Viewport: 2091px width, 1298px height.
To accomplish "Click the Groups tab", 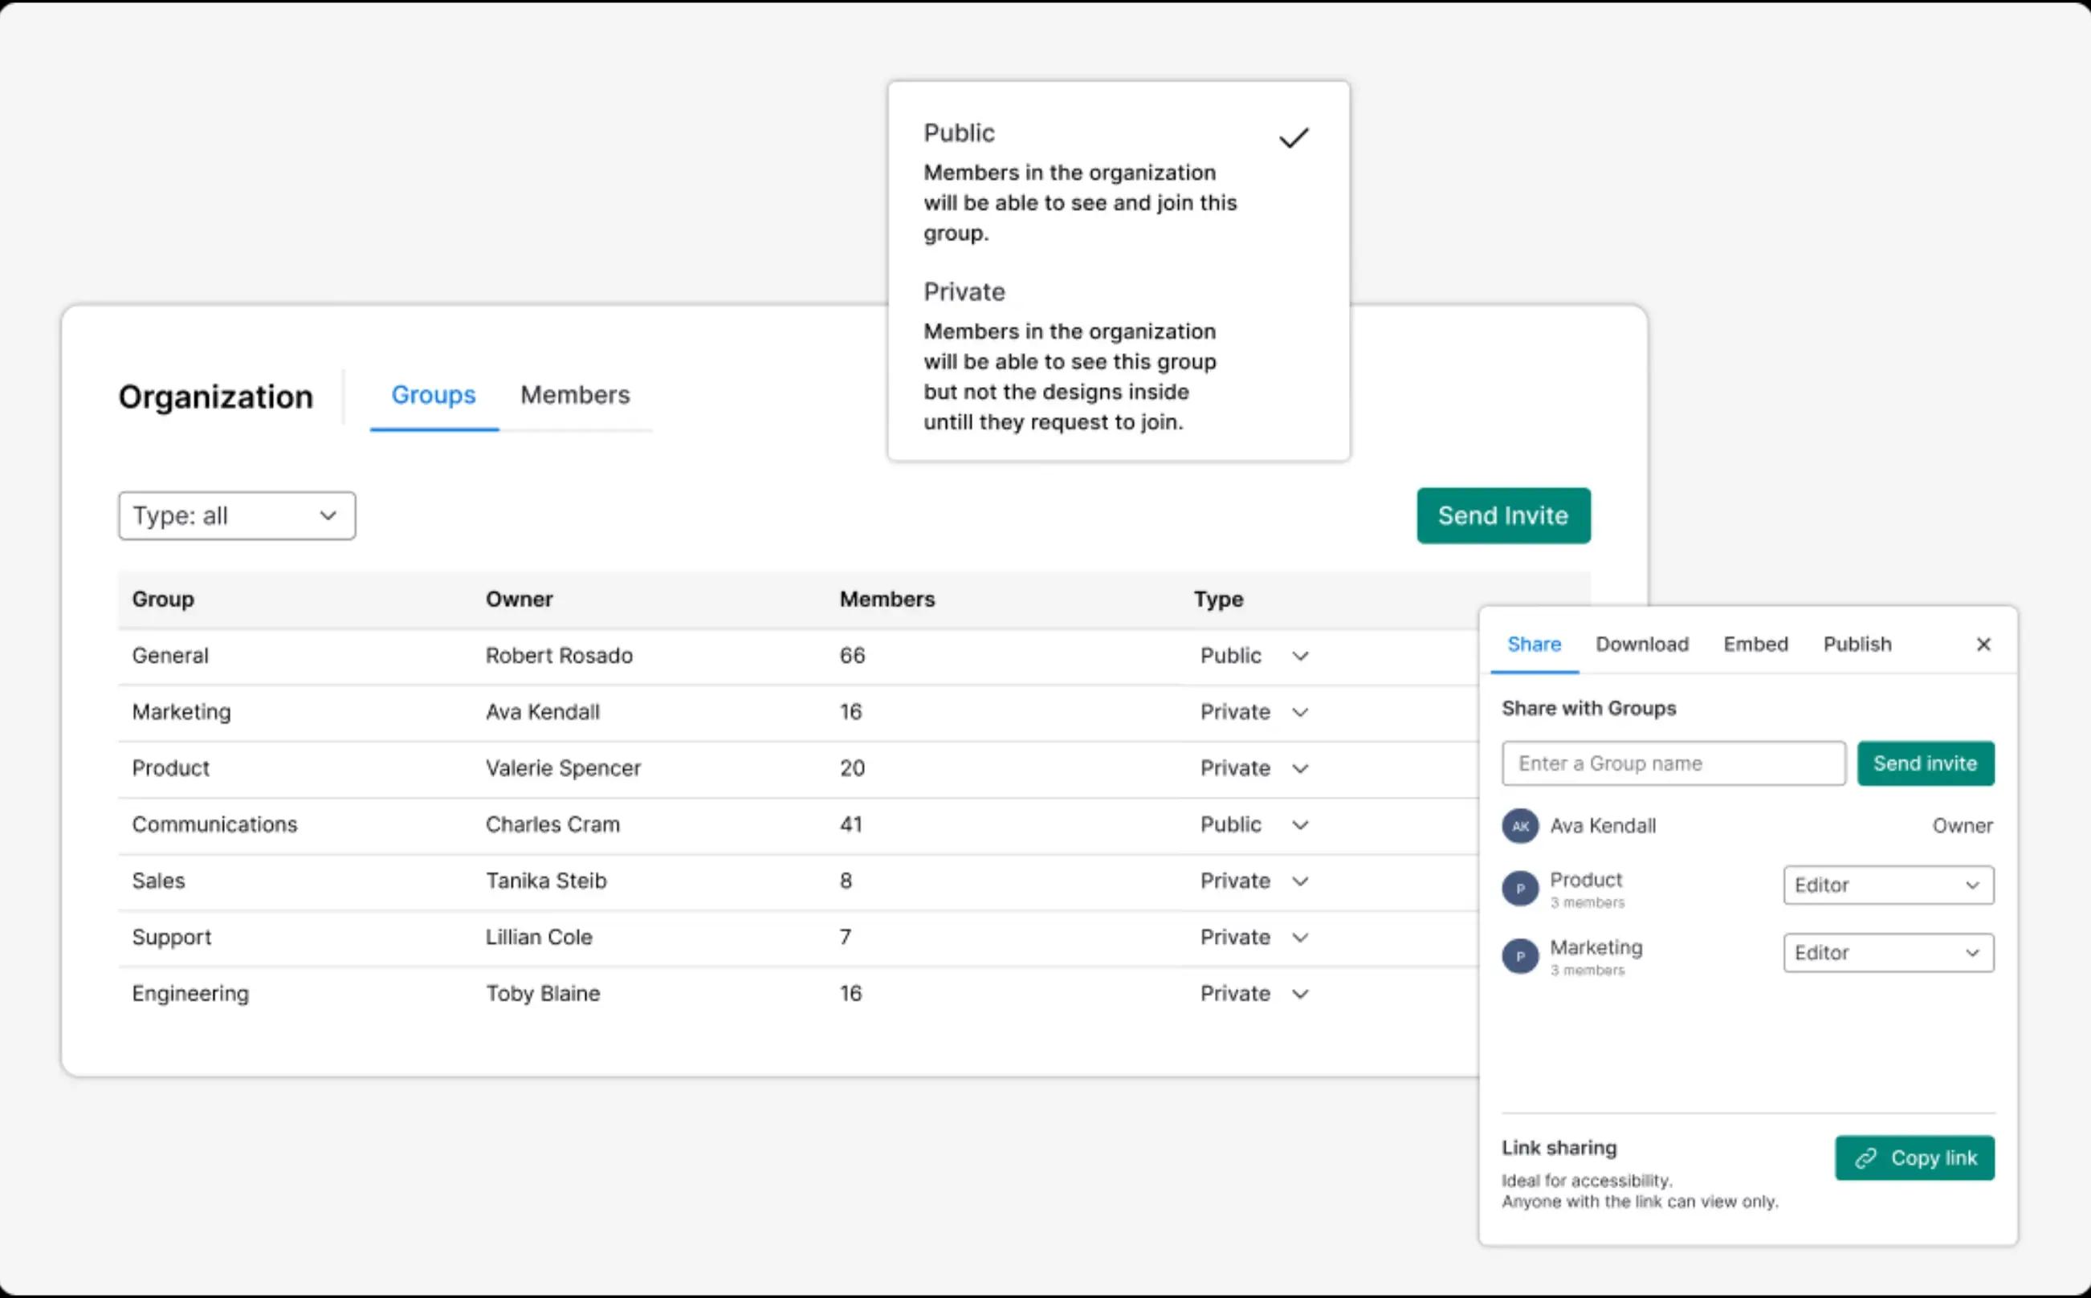I will (432, 395).
